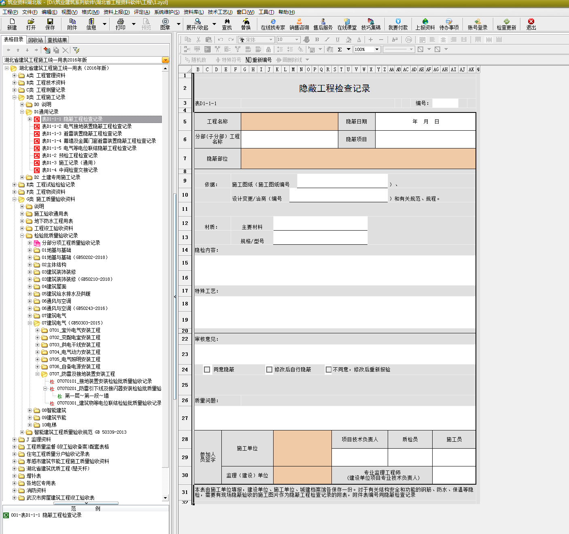This screenshot has height=534, width=569.
Task: Click the underline U formatting icon
Action: [338, 40]
